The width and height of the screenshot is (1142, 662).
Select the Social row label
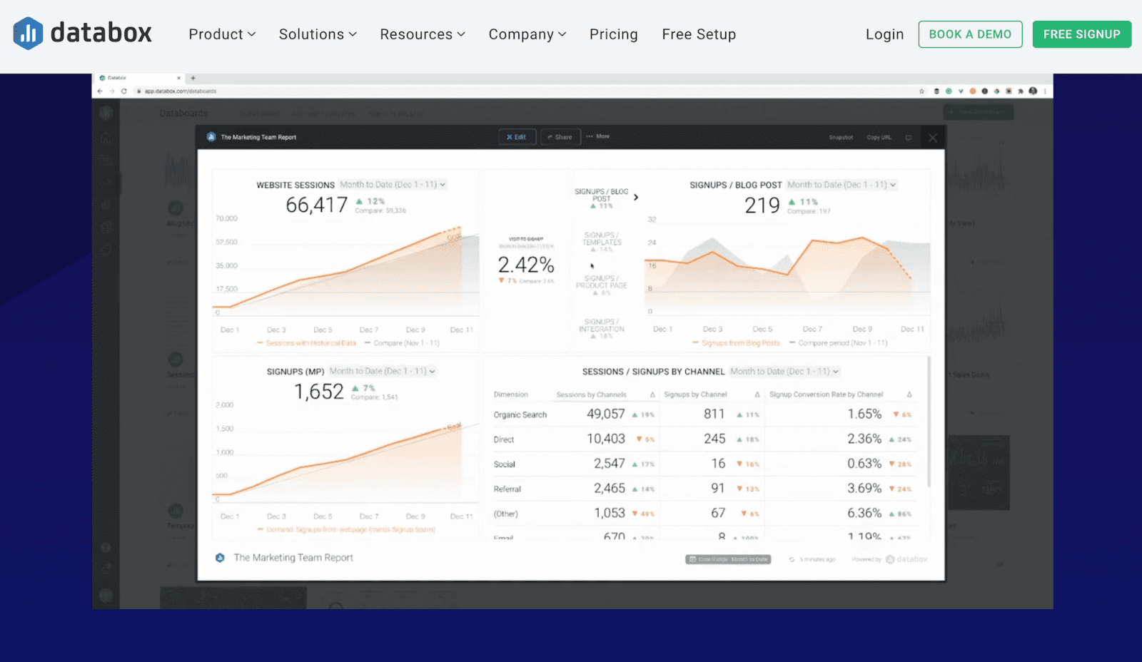click(505, 464)
